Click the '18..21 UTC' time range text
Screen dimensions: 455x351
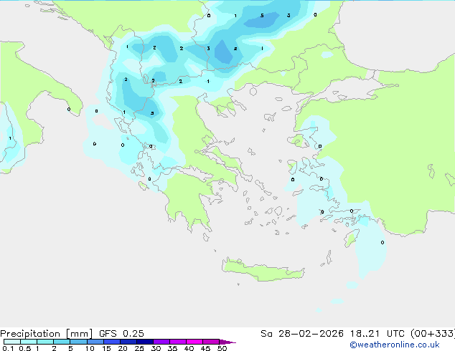[377, 334]
